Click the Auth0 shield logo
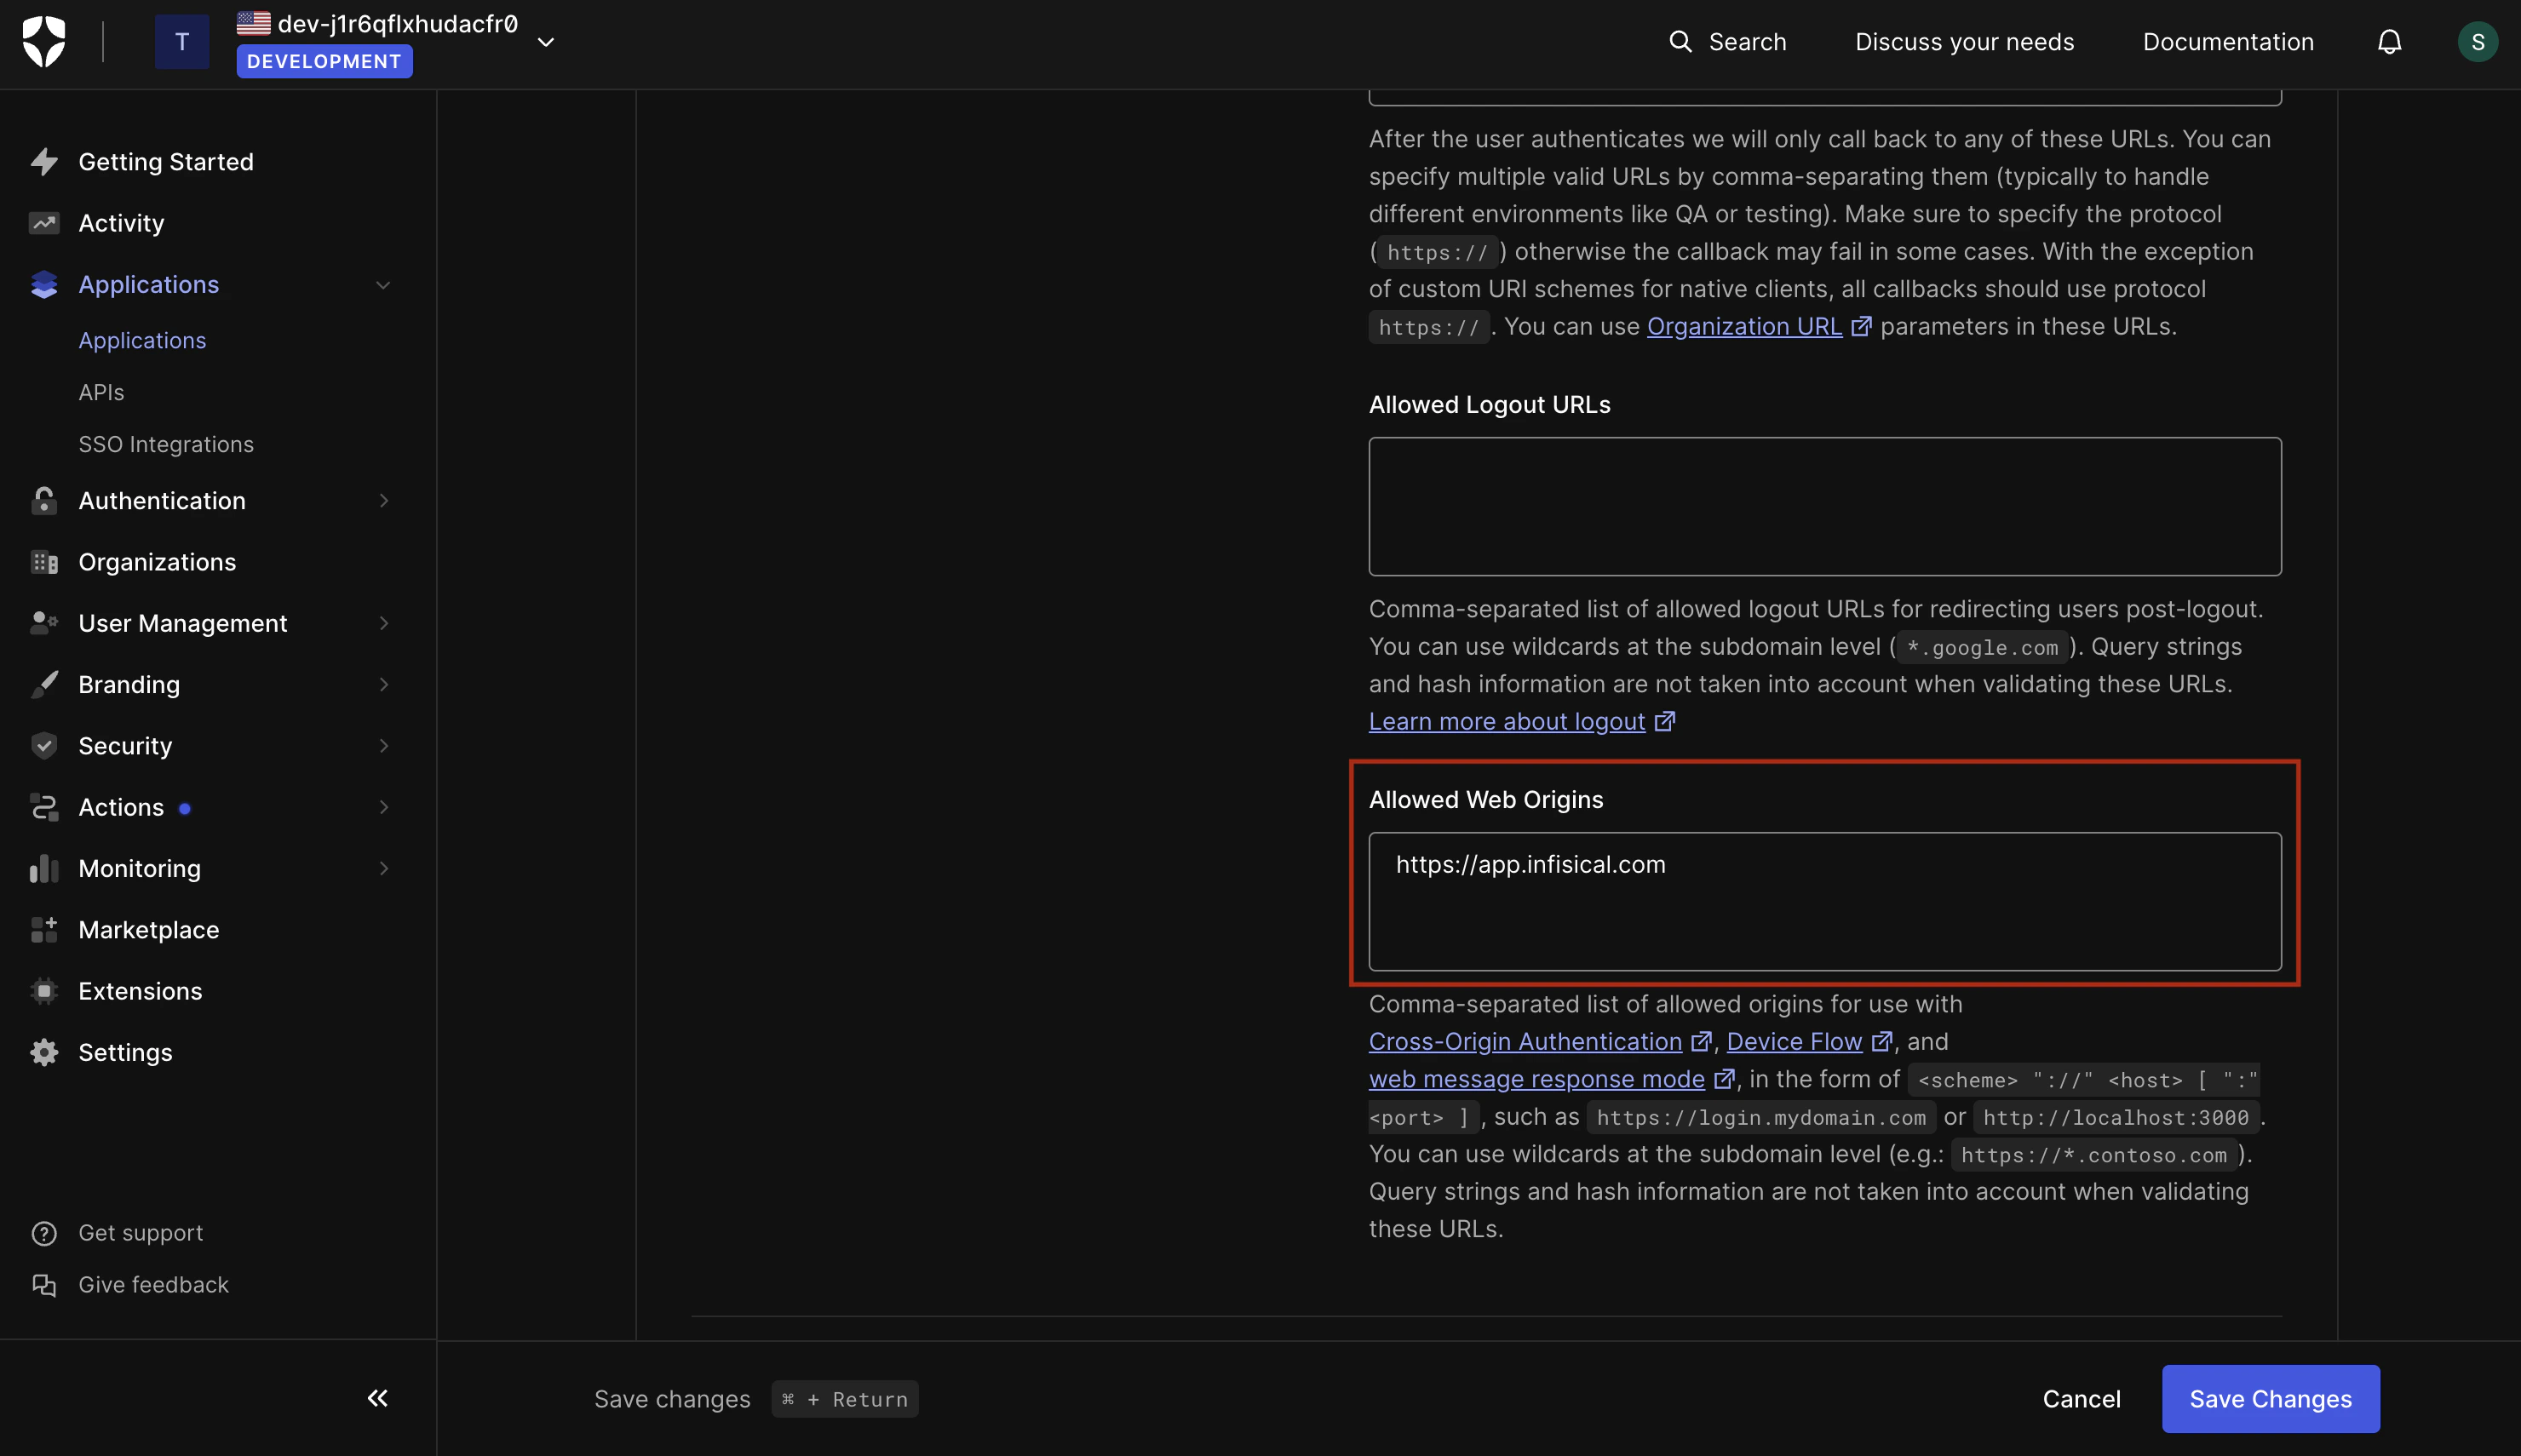Screen dimensions: 2521x1456 coord(44,42)
